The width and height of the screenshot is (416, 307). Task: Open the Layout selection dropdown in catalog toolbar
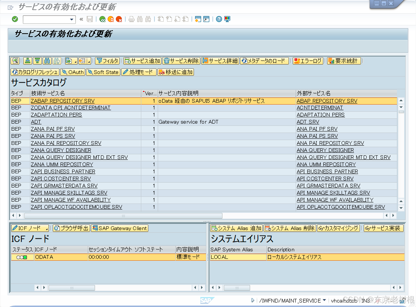[89, 62]
